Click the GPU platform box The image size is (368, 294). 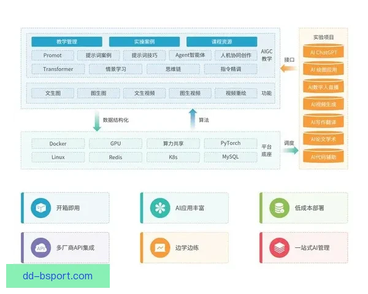(x=115, y=143)
